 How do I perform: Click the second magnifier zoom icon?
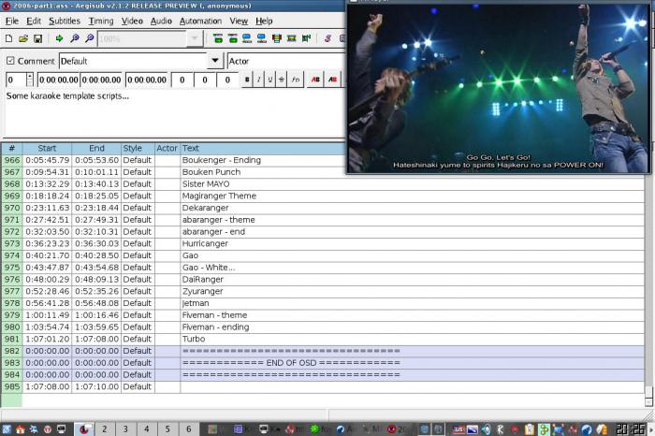point(90,39)
